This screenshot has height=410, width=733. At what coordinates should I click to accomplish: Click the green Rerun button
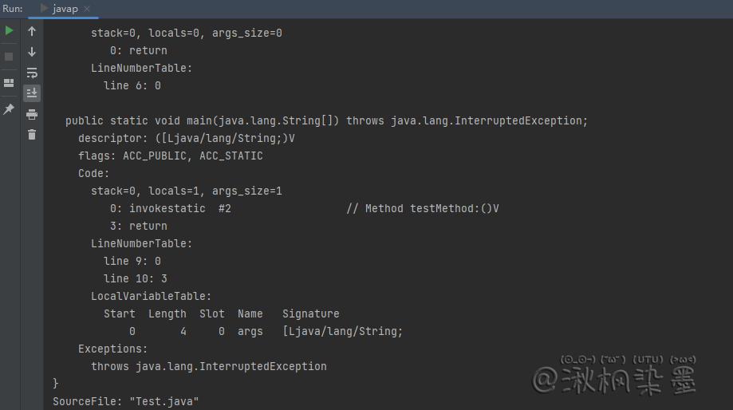point(9,31)
